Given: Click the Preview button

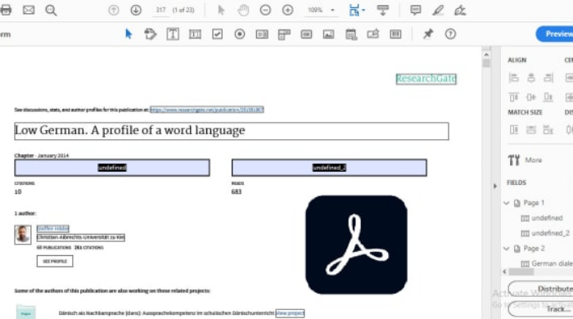Looking at the screenshot, I should [x=555, y=34].
